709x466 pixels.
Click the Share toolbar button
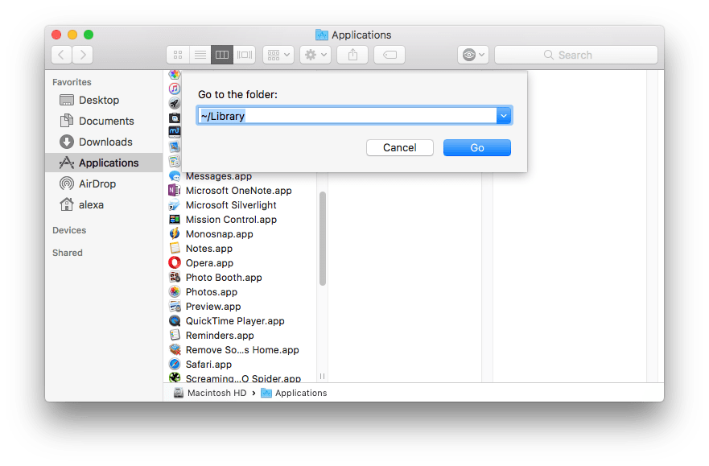coord(352,55)
